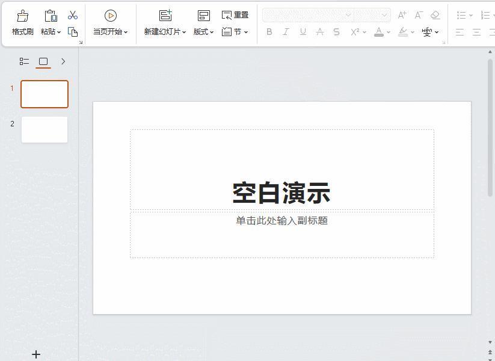Switch to outline view in sidebar
The image size is (495, 361).
click(x=24, y=61)
